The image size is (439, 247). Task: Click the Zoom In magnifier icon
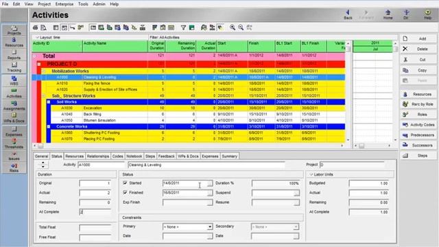tap(233, 27)
